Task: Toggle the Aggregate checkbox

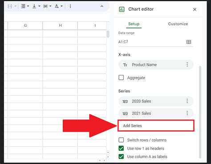Action: 121,78
